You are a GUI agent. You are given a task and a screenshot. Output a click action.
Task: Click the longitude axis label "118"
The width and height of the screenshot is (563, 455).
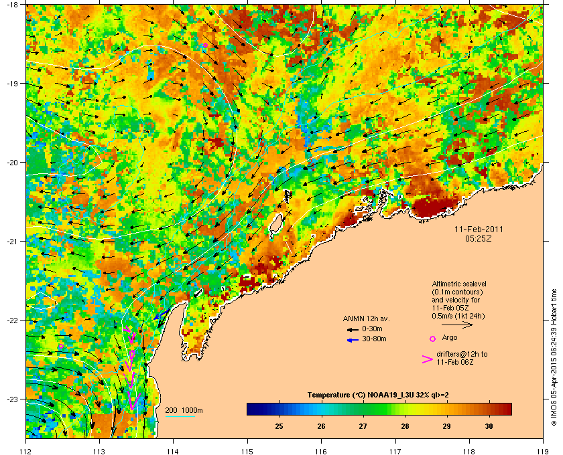pos(469,452)
